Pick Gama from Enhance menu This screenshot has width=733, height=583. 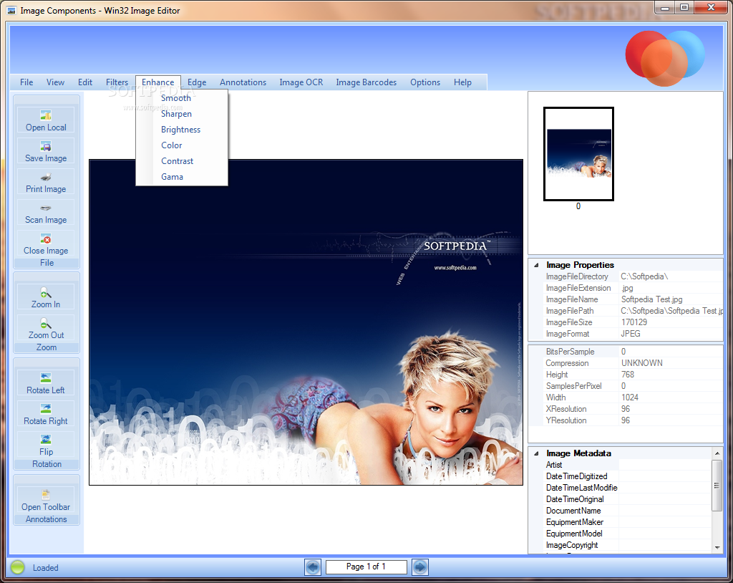[181, 177]
